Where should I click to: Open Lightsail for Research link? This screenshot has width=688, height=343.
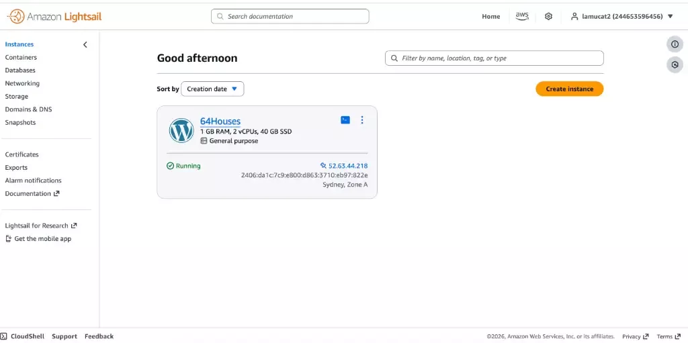coord(41,226)
